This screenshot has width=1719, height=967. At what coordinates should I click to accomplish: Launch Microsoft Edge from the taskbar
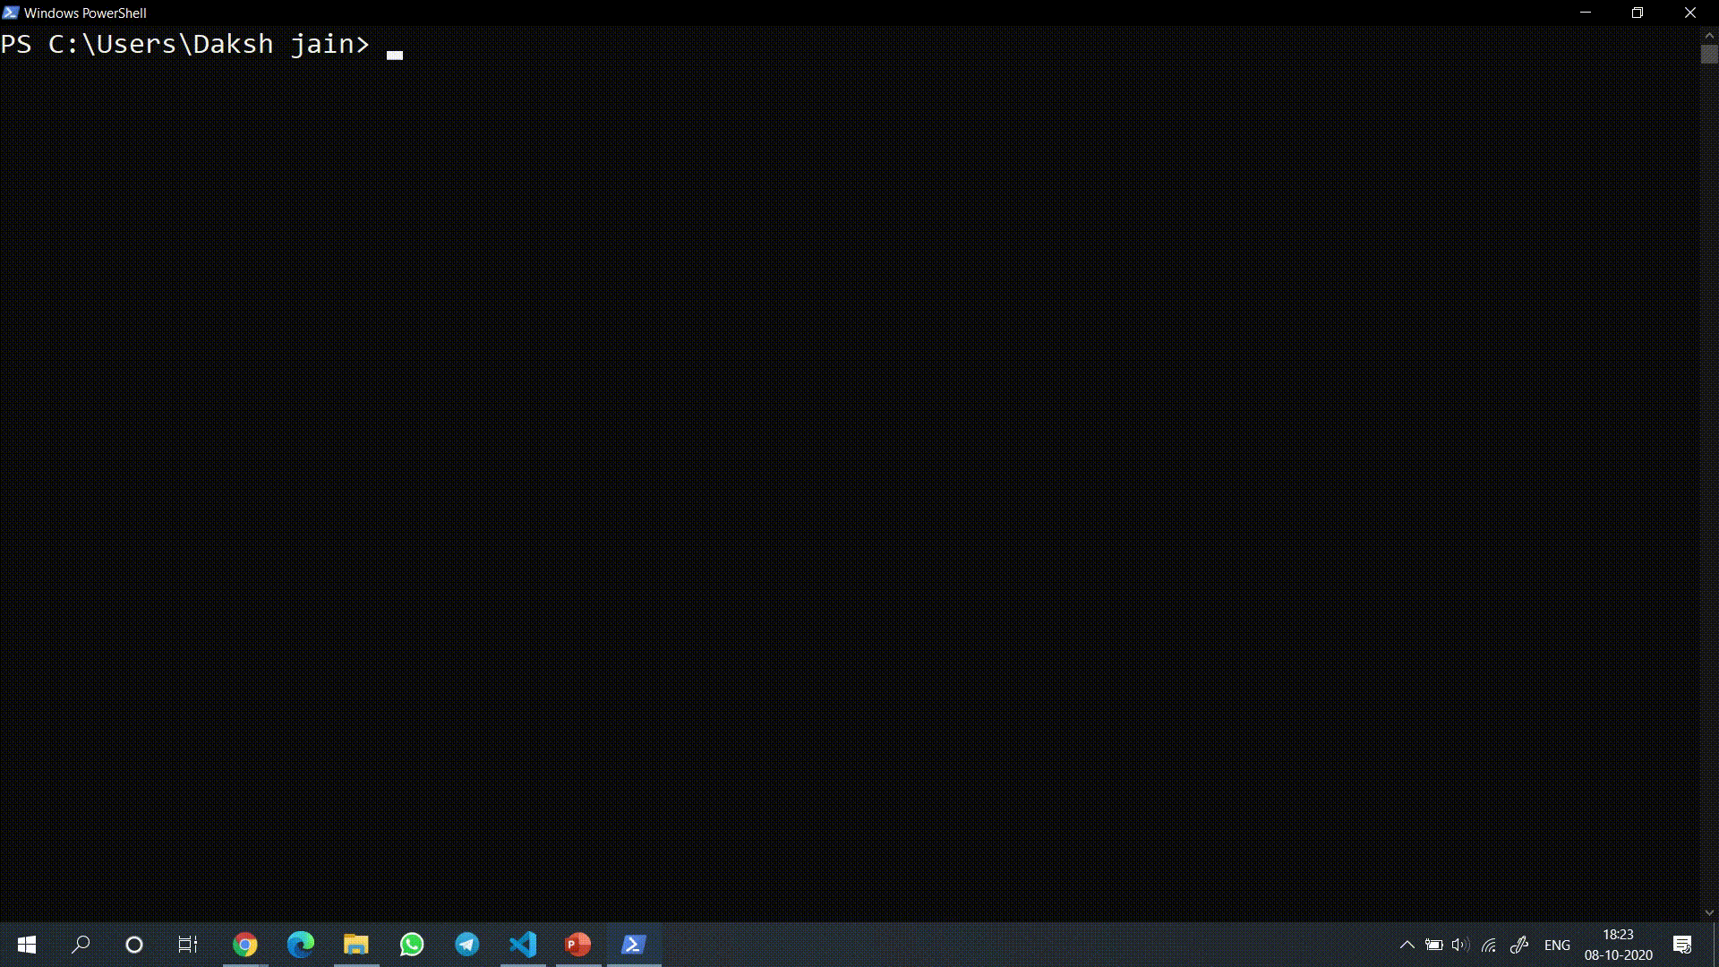(x=301, y=945)
